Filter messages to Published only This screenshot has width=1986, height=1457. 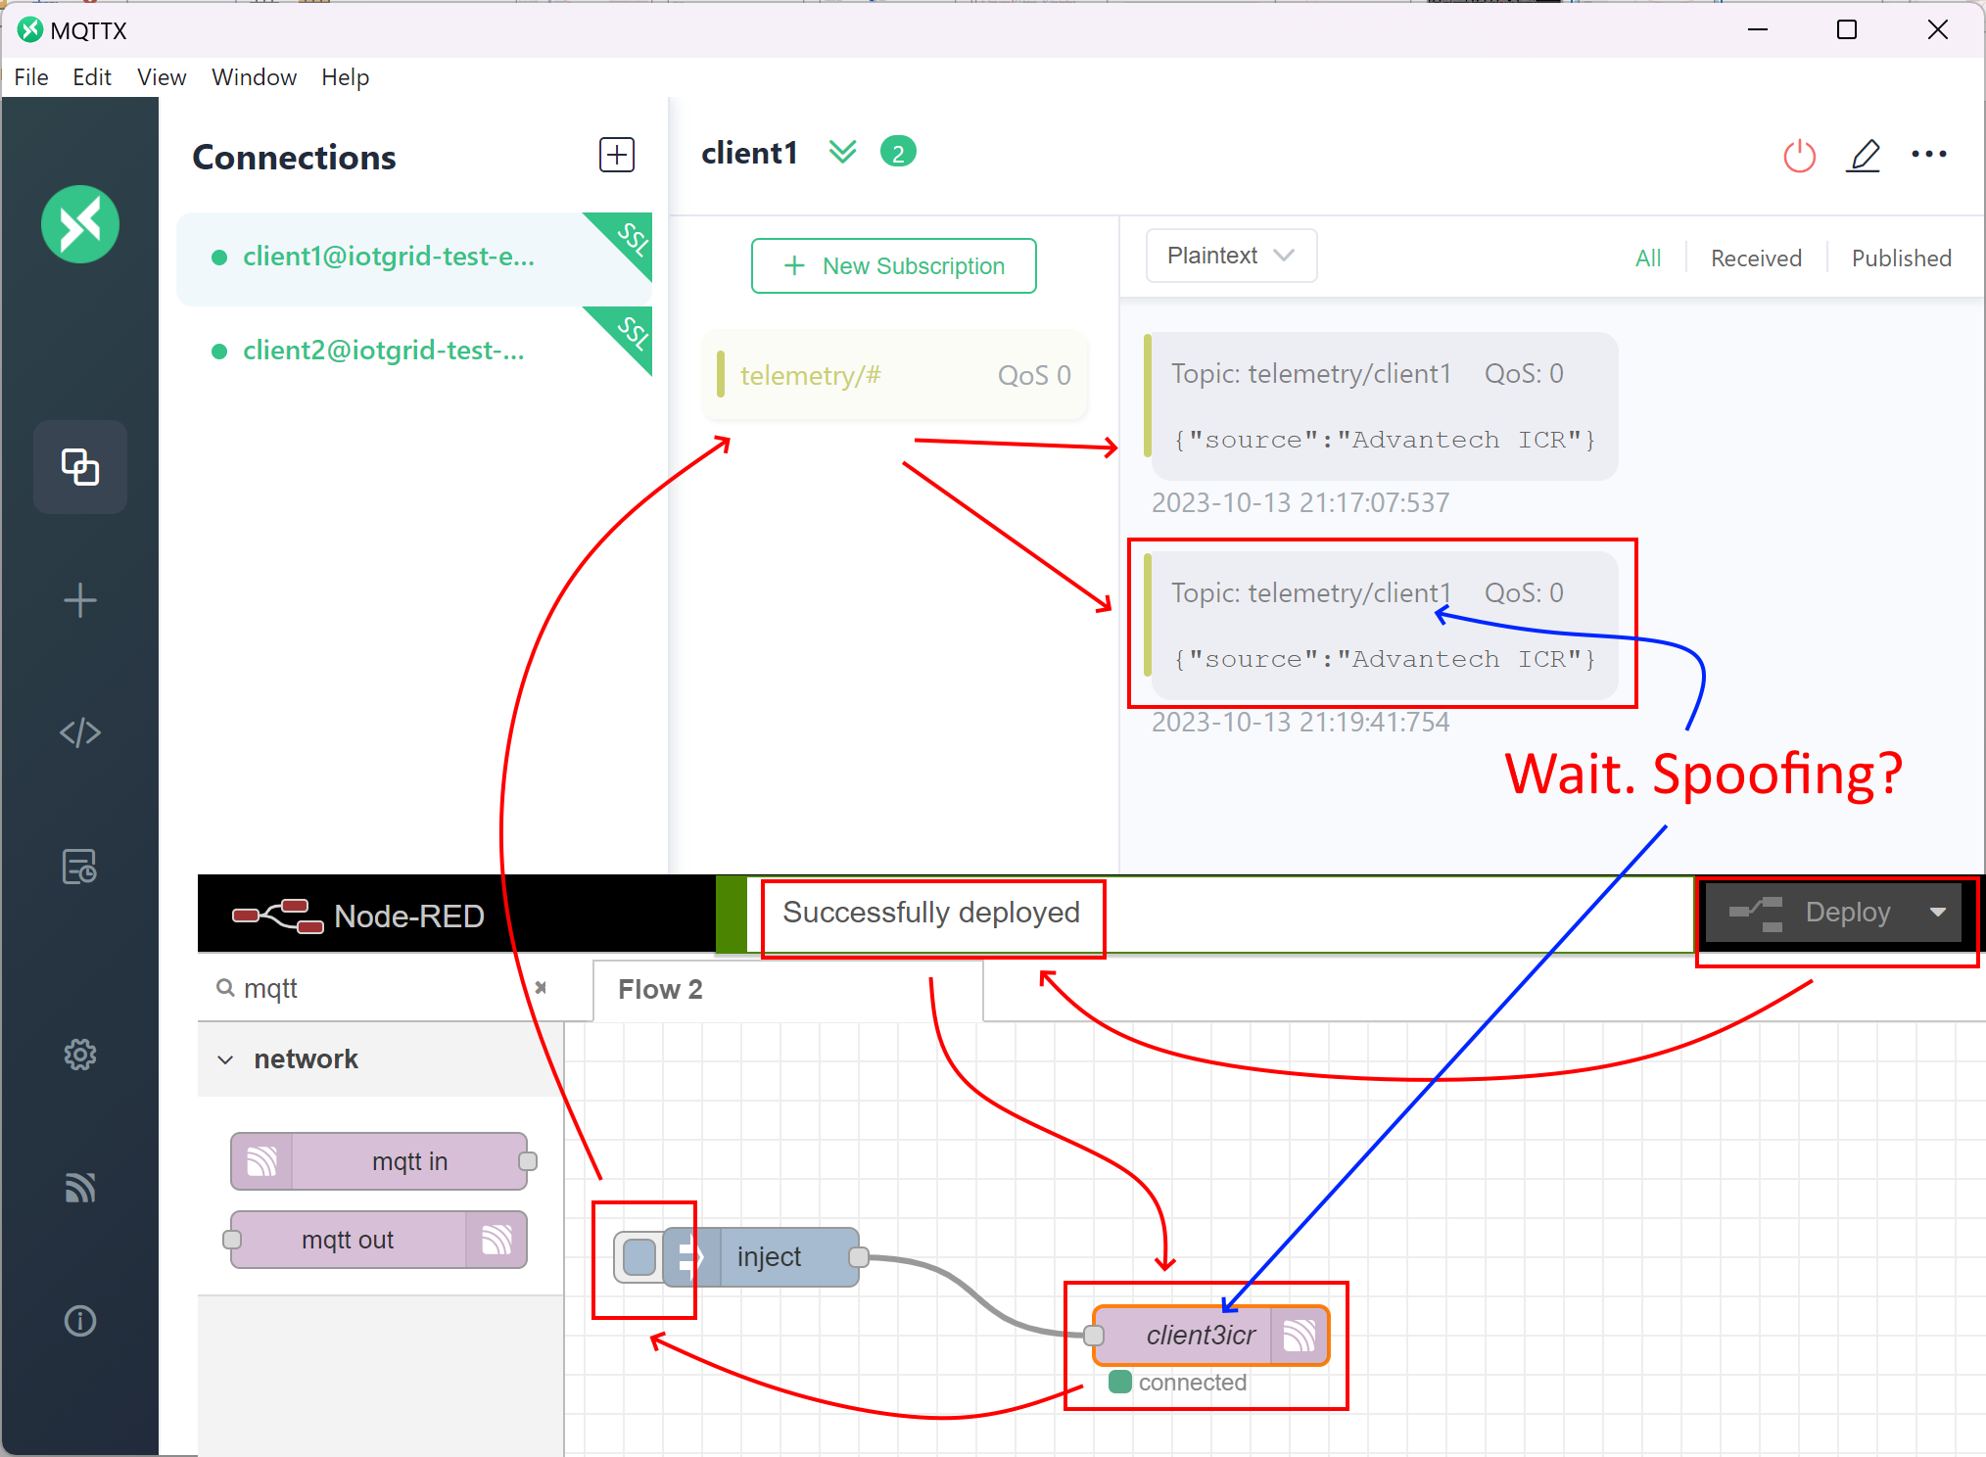tap(1901, 258)
